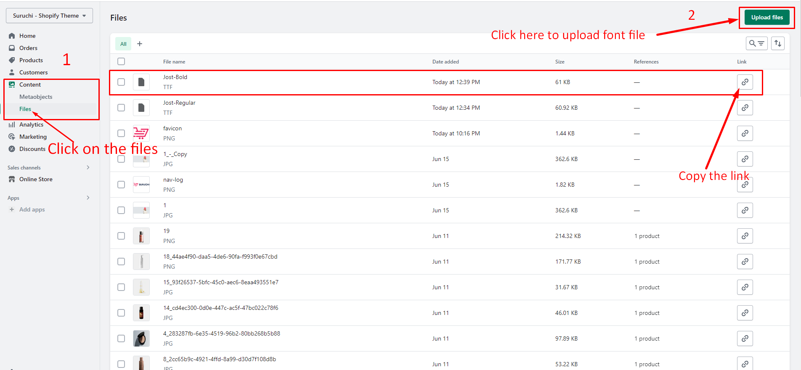Open search and filter files button
The width and height of the screenshot is (801, 370).
(x=756, y=43)
